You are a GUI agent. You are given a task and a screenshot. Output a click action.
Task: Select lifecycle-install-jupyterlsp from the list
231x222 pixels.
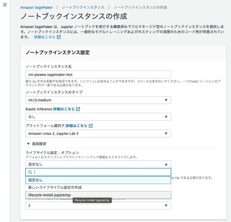point(98,195)
